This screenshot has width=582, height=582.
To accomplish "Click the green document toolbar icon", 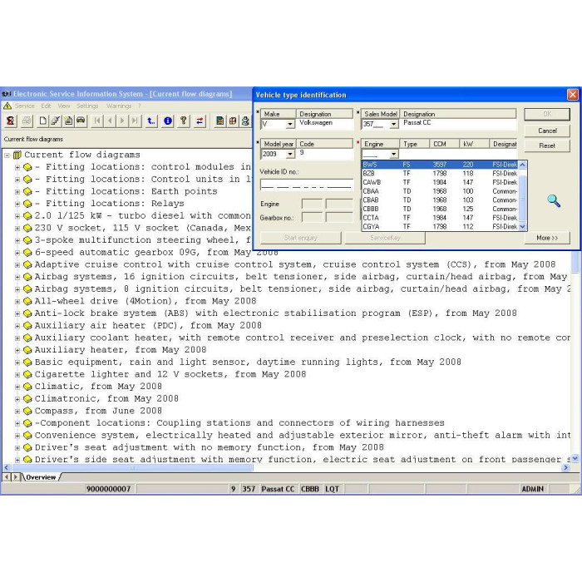I will tap(220, 121).
